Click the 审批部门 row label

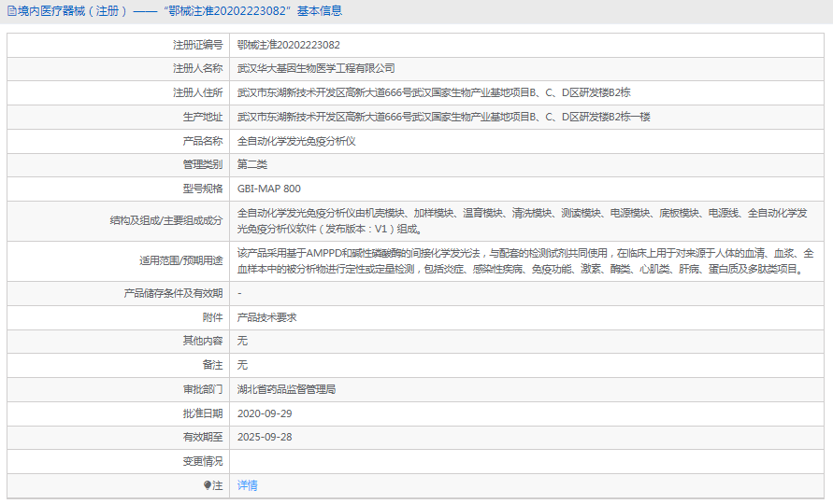[x=203, y=389]
